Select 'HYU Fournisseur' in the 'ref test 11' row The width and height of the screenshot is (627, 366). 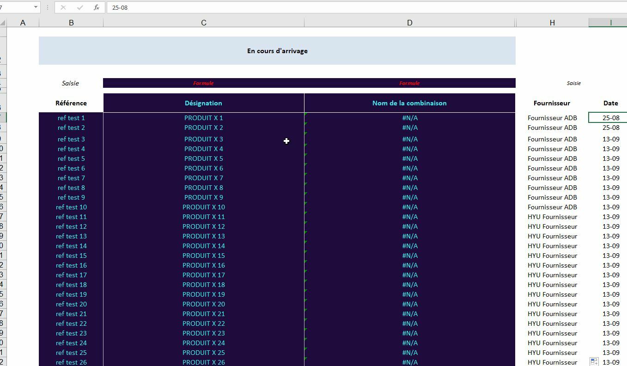coord(552,217)
